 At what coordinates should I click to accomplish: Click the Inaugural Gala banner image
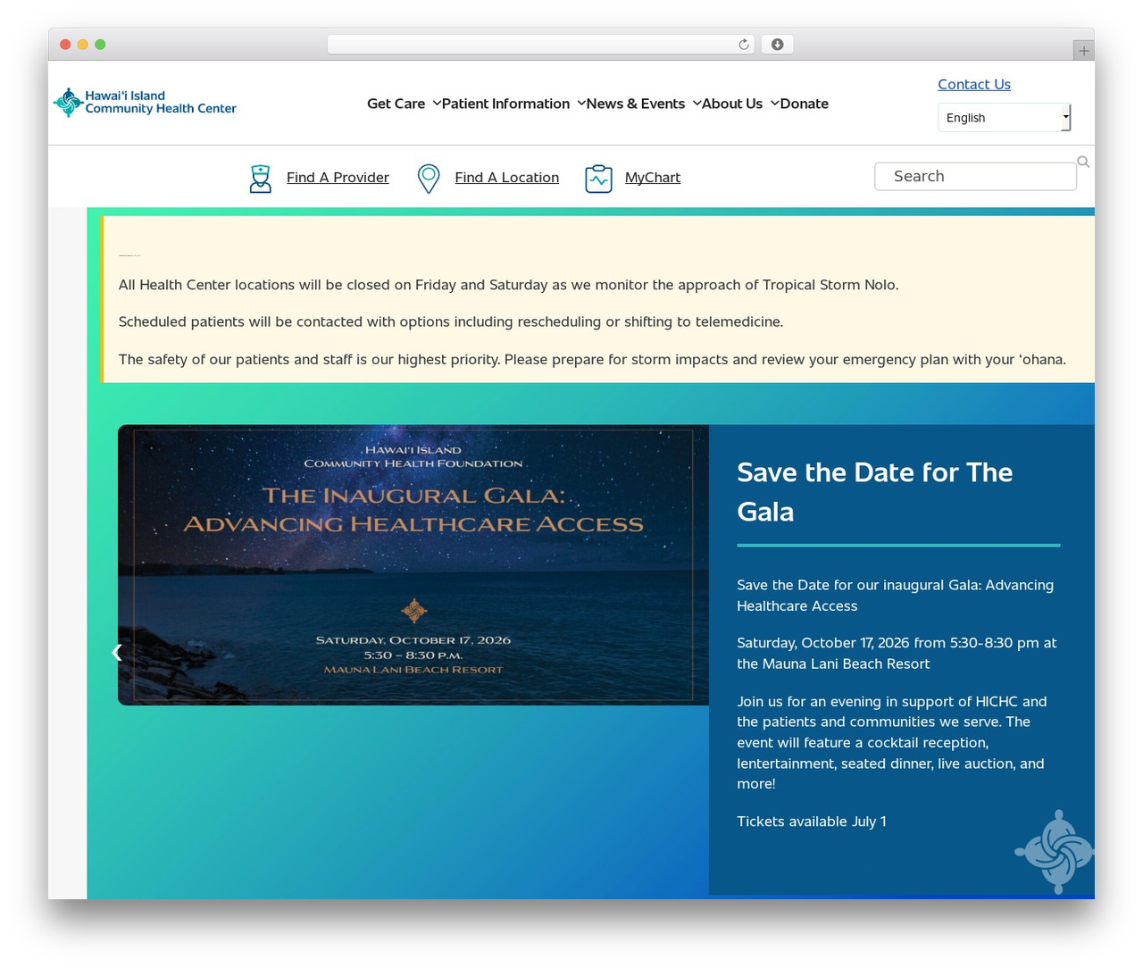tap(413, 564)
